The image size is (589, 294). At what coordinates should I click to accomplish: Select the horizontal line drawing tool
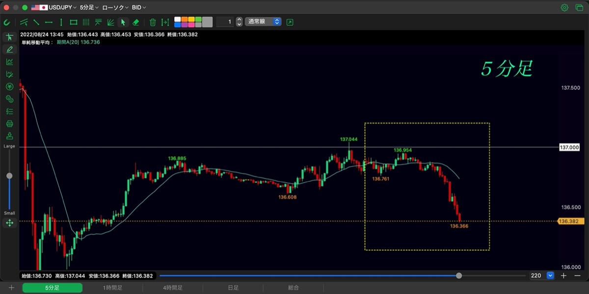click(49, 22)
